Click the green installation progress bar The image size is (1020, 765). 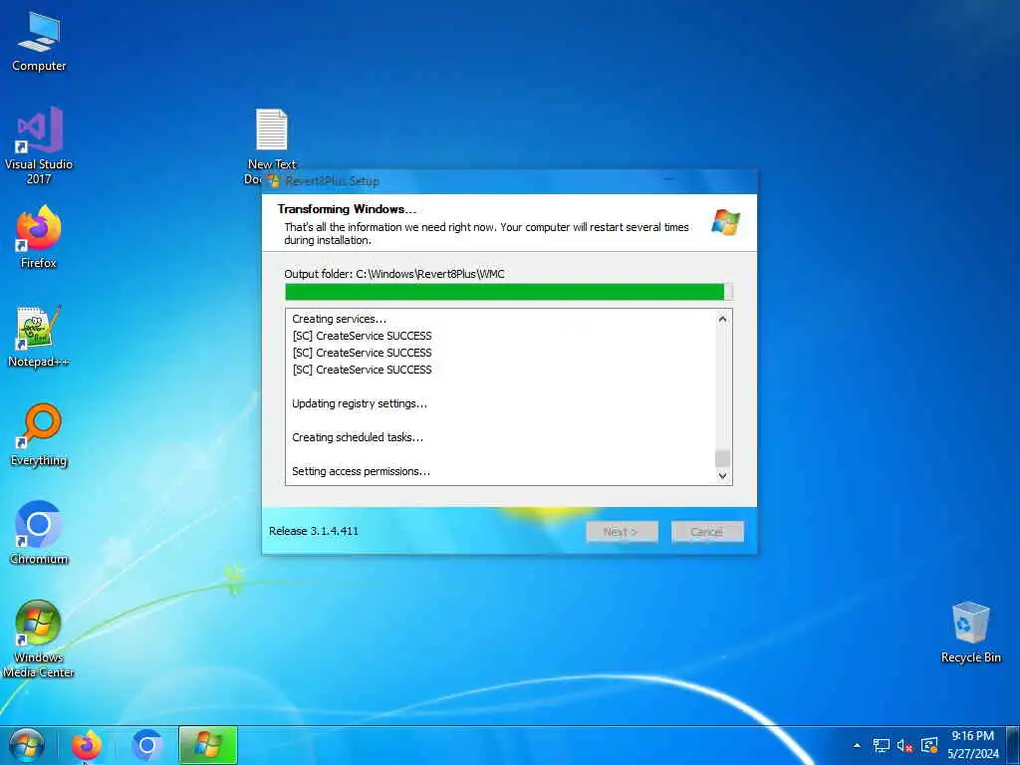click(x=509, y=292)
